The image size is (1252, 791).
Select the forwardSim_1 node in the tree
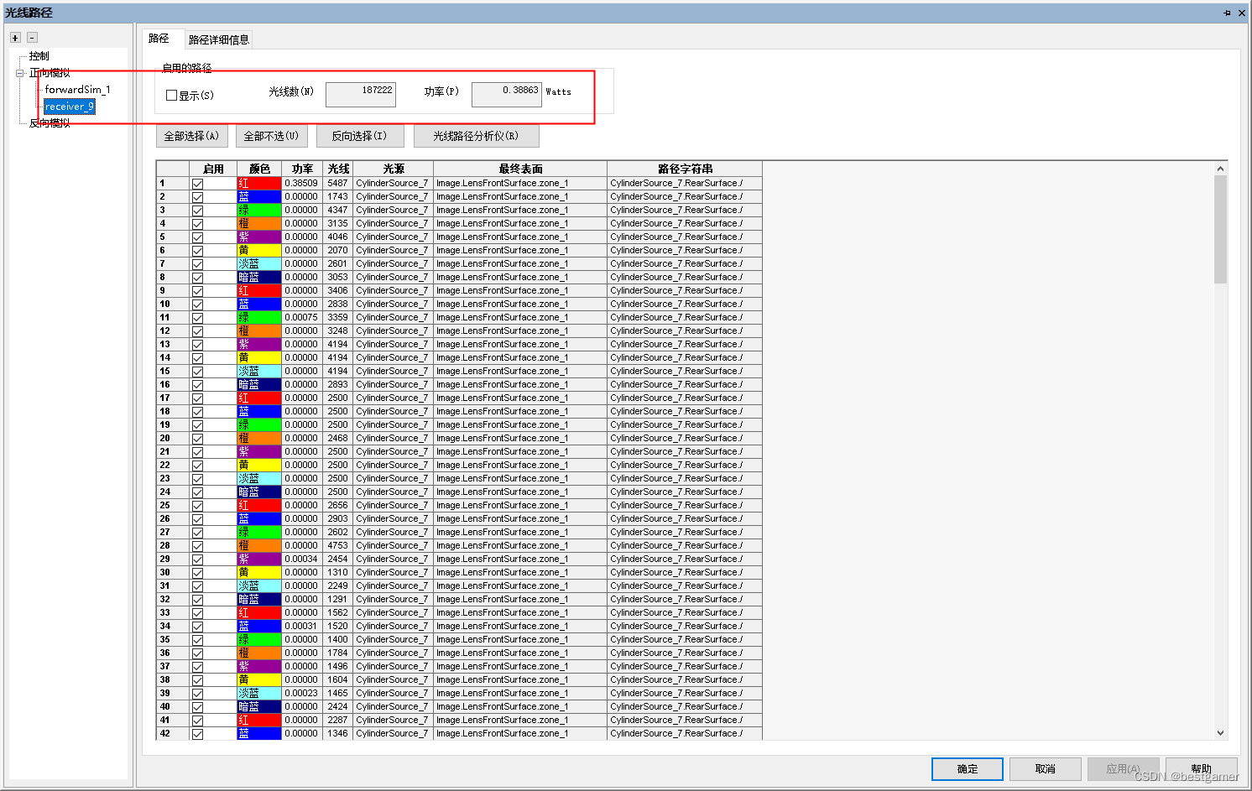point(78,89)
